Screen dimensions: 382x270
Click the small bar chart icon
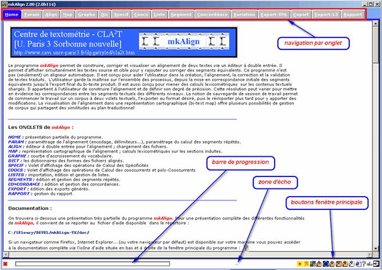370,264
